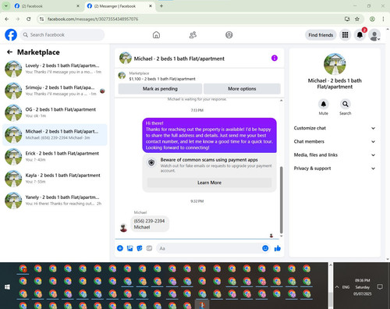390x309 pixels.
Task: Select Michael conversation in list
Action: [55, 135]
